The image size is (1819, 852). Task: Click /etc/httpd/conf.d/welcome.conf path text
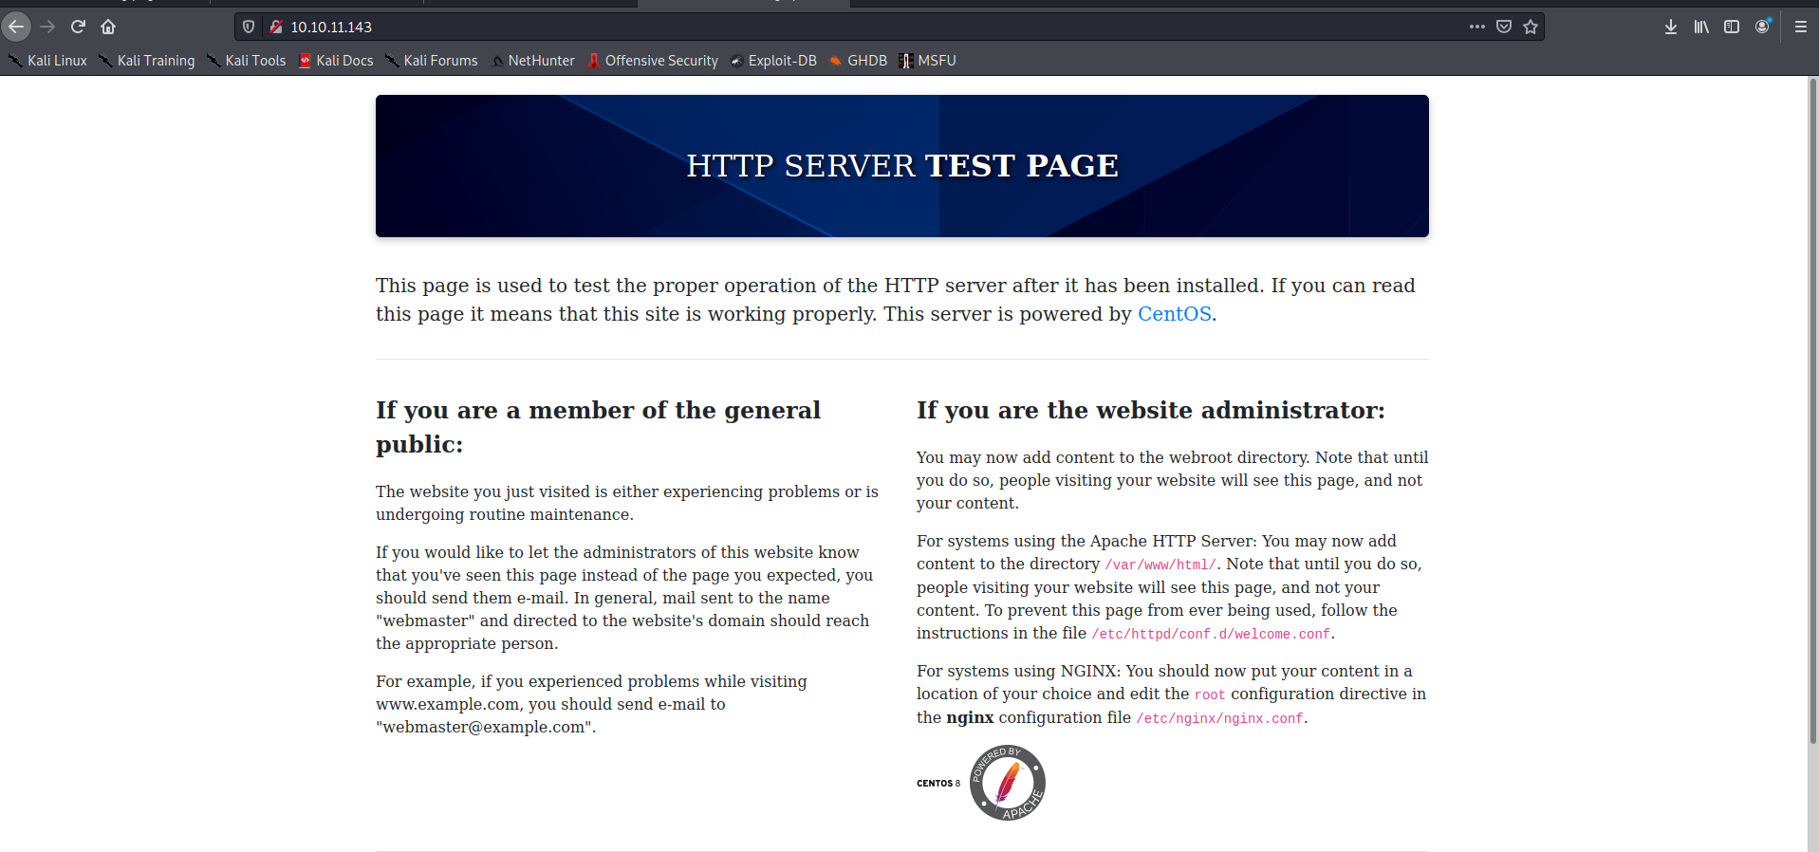coord(1211,634)
